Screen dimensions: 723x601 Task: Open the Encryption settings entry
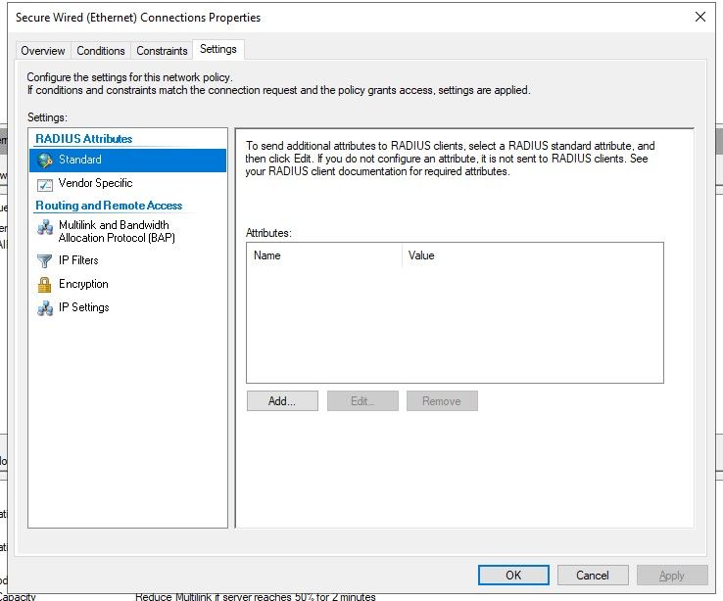click(x=83, y=284)
